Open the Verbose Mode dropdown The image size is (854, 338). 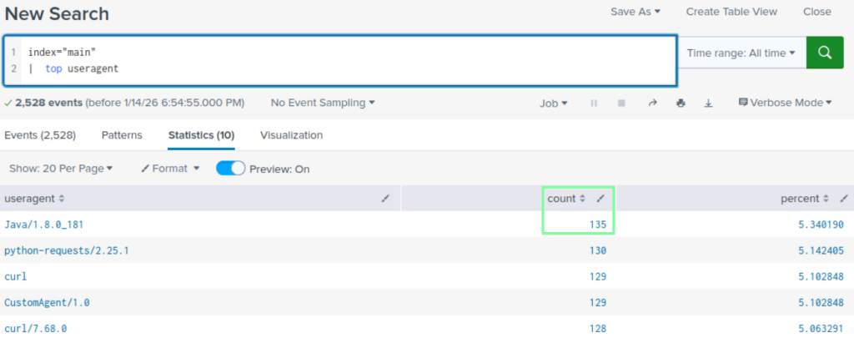786,103
